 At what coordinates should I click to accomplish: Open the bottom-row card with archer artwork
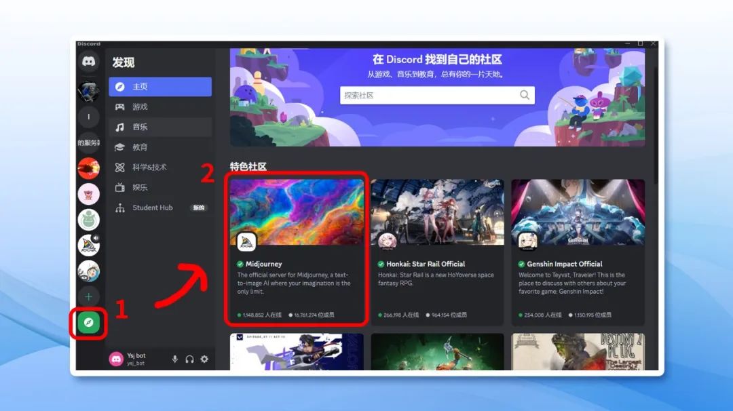pyautogui.click(x=297, y=352)
